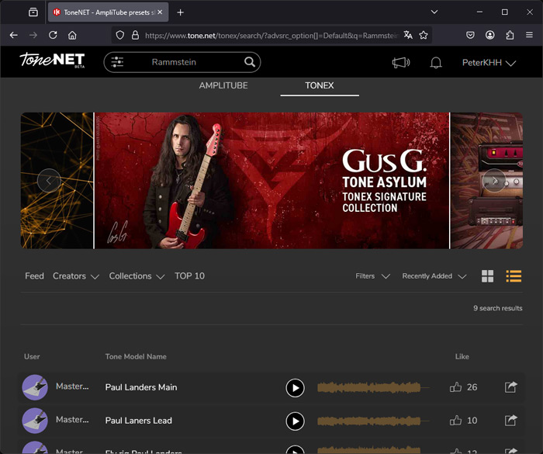The image size is (543, 454).
Task: Open Master... user of Paul Landers Main
Action: (x=72, y=386)
